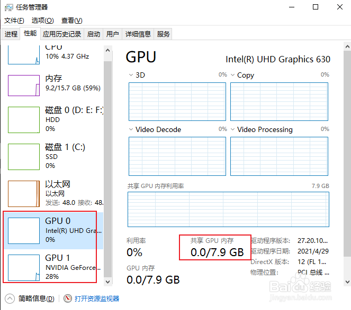This screenshot has height=310, width=351.
Task: Open the Video Decode graph dropdown
Action: tap(132, 130)
